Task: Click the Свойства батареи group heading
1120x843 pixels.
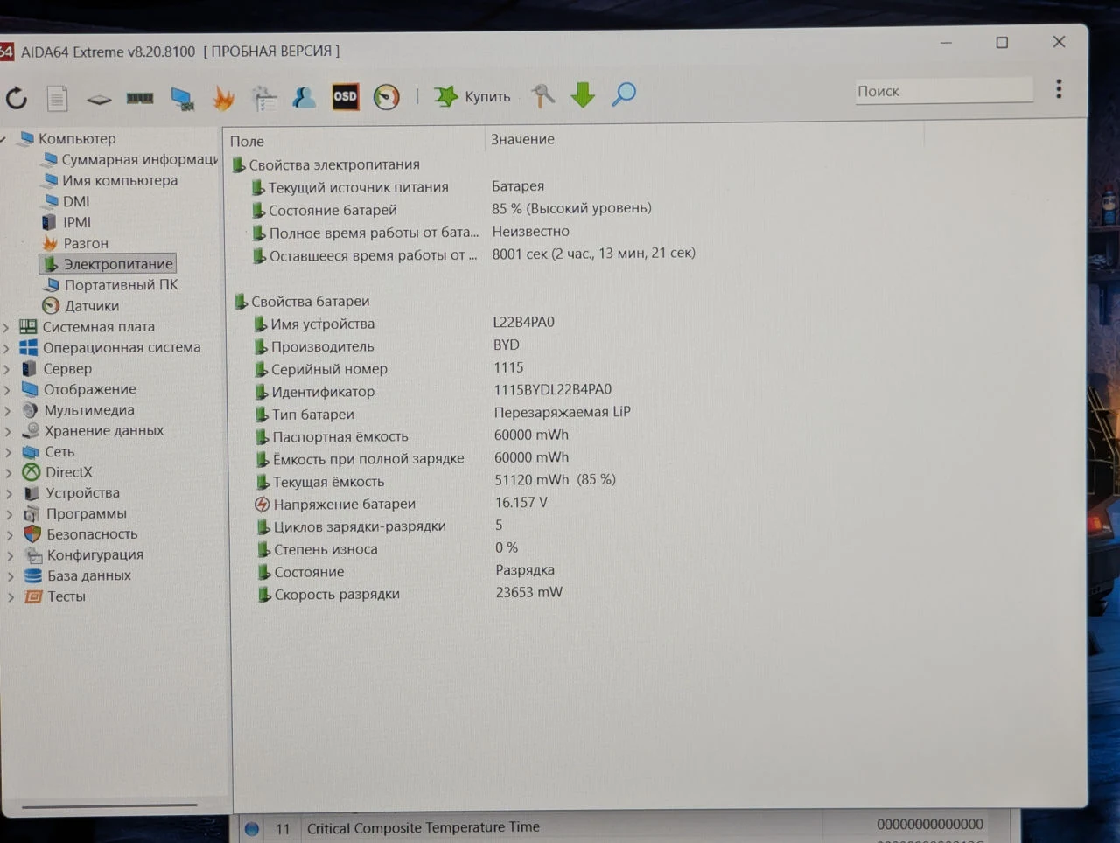Action: pyautogui.click(x=303, y=301)
